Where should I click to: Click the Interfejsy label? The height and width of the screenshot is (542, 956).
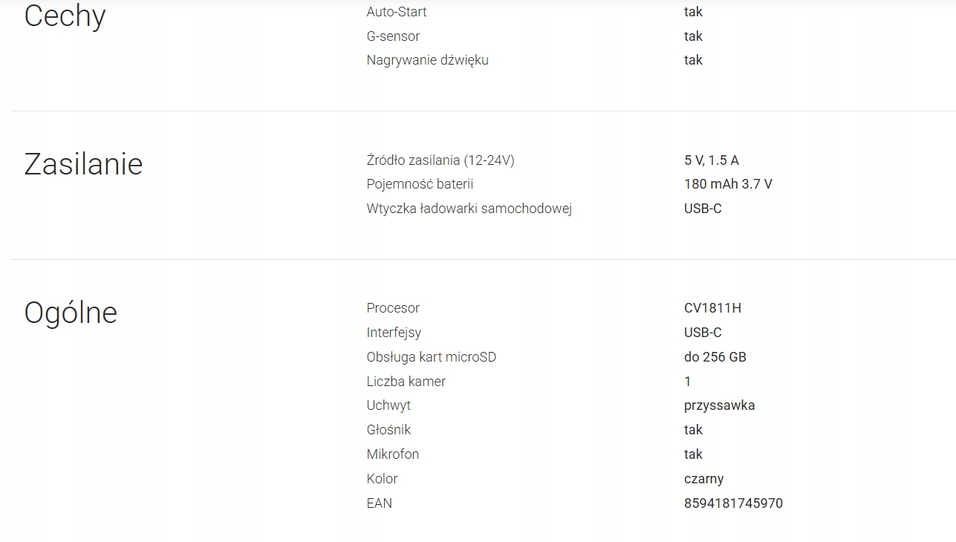394,333
